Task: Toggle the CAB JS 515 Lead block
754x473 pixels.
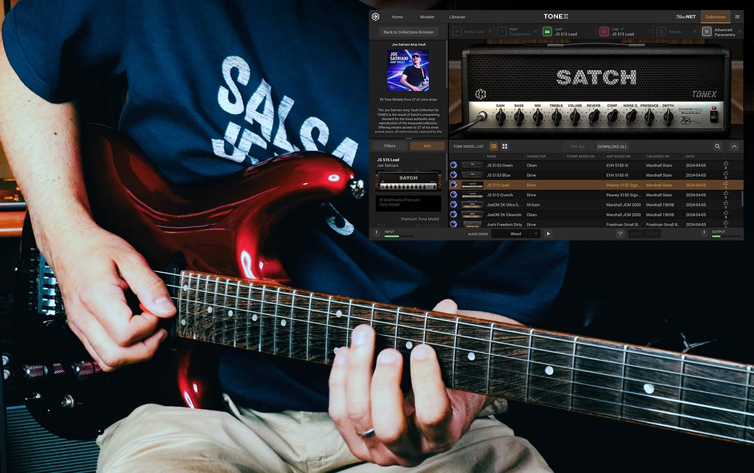Action: pos(604,32)
